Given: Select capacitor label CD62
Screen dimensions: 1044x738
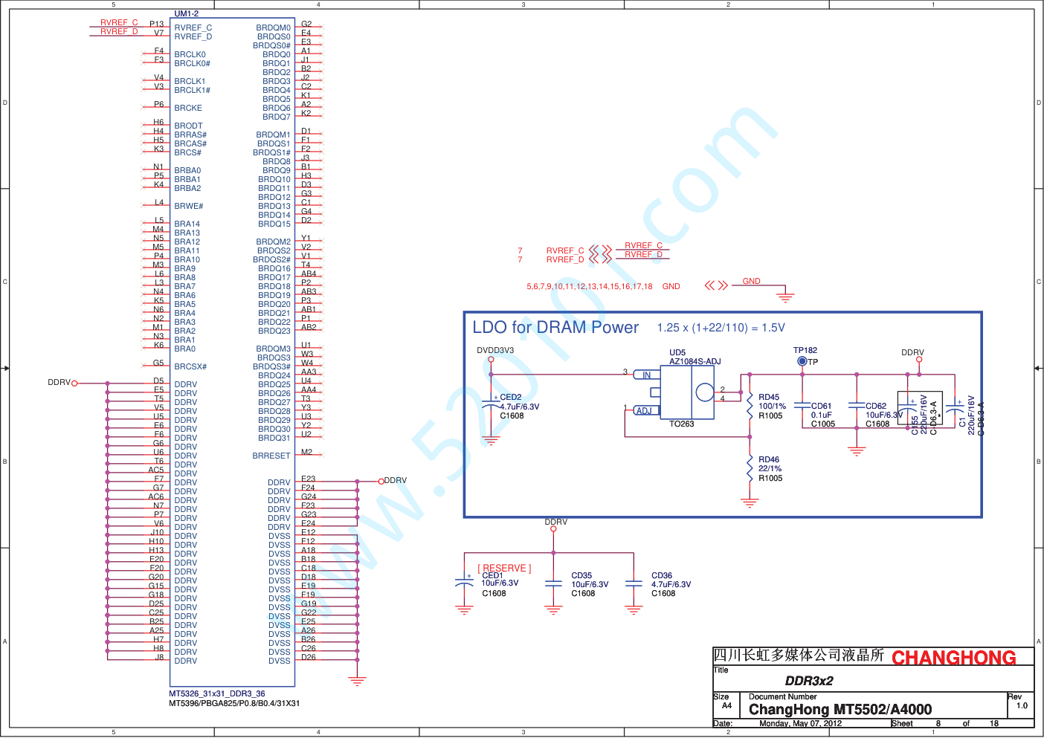Looking at the screenshot, I should point(876,407).
